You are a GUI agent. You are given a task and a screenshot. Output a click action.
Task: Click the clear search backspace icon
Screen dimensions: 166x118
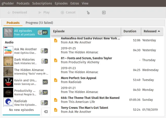click(46, 112)
